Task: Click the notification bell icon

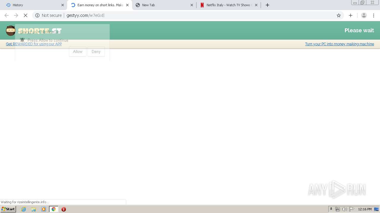Action: pos(22,40)
